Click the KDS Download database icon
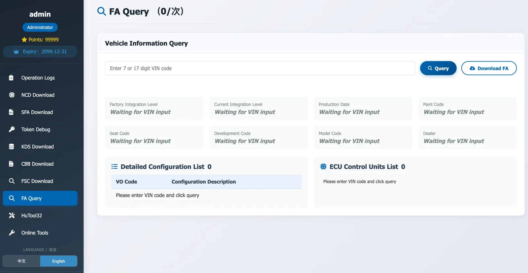 tap(12, 147)
